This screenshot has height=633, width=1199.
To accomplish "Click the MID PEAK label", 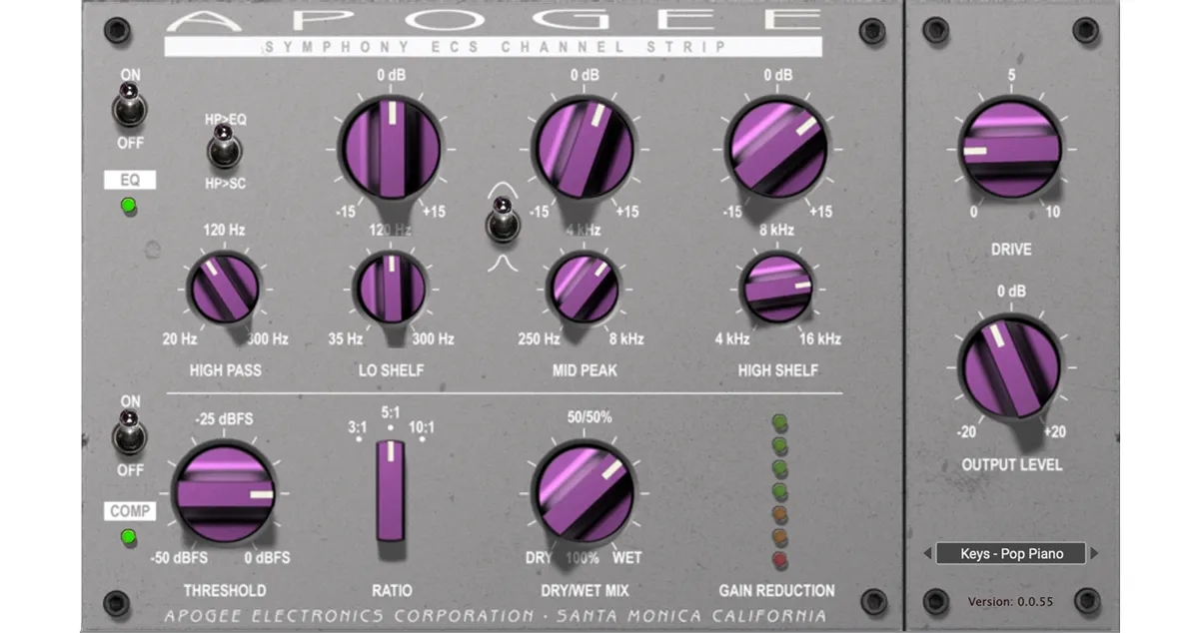I will pos(585,370).
